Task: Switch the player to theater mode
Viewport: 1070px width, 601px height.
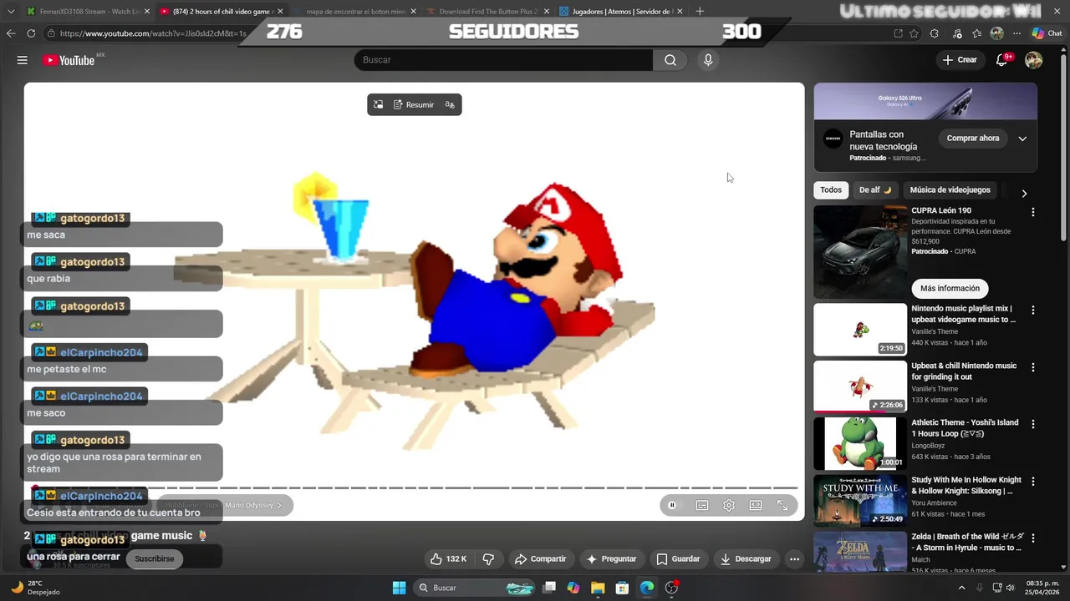Action: (756, 505)
